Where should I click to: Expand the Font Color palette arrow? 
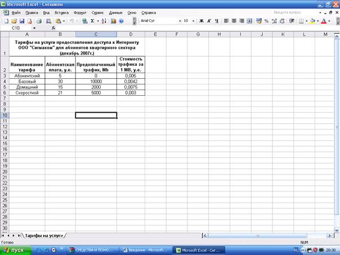[x=329, y=21]
